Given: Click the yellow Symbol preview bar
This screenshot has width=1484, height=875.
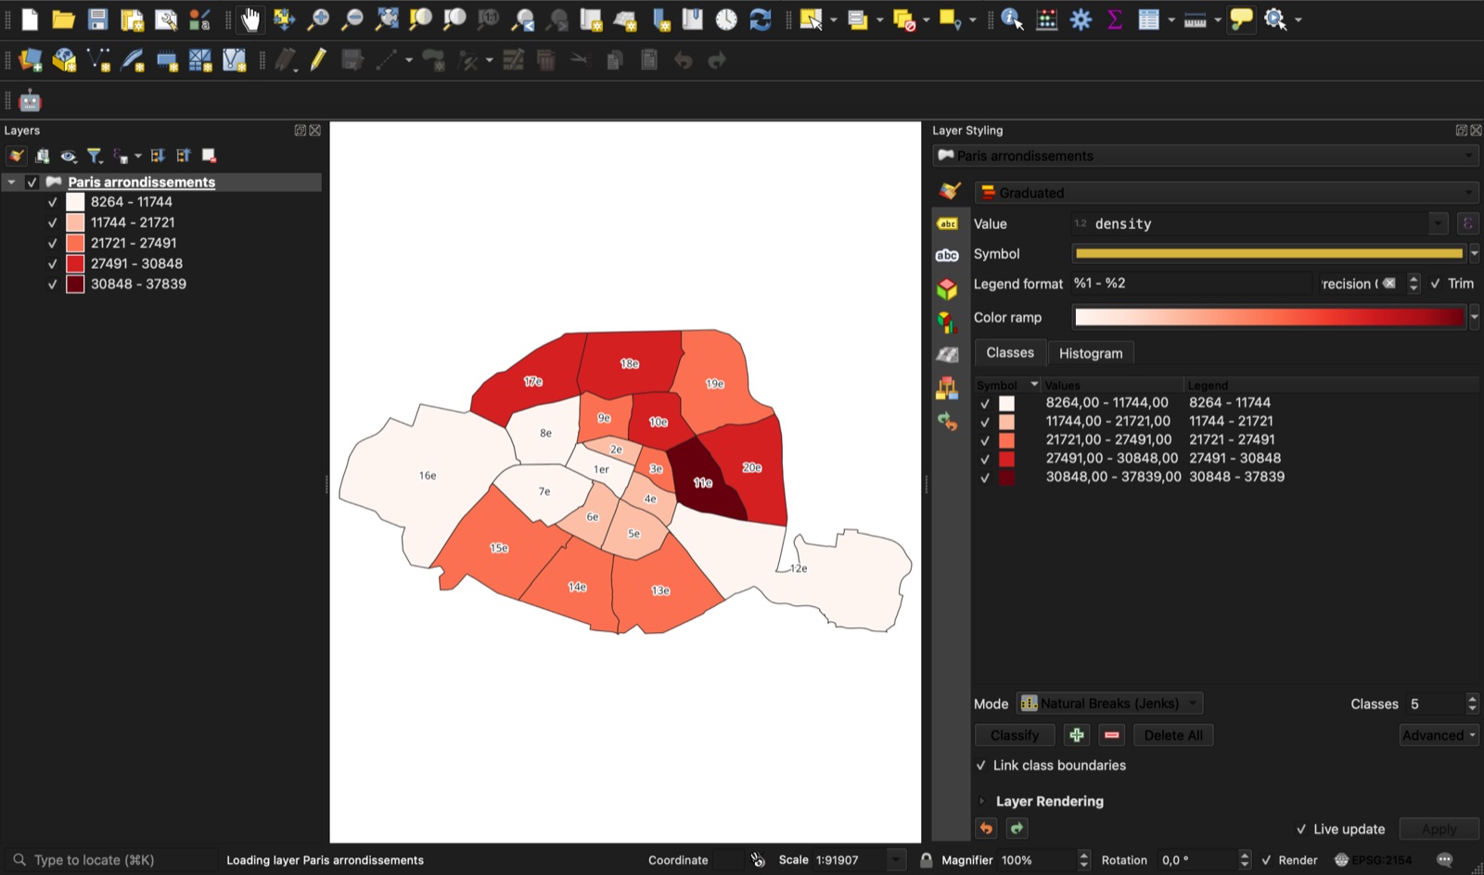Looking at the screenshot, I should 1269,253.
